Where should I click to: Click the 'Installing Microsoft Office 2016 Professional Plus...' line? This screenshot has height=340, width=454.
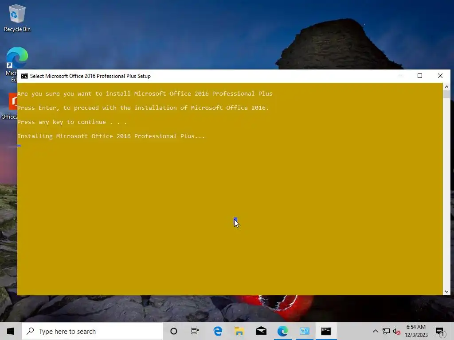[x=111, y=136]
